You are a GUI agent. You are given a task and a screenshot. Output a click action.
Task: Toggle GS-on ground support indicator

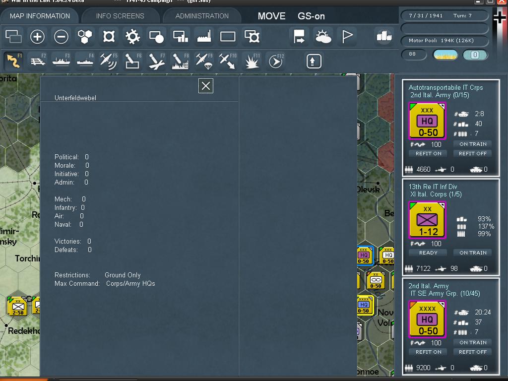point(311,16)
